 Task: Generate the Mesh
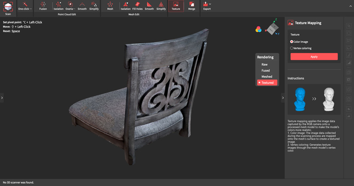(110, 6)
